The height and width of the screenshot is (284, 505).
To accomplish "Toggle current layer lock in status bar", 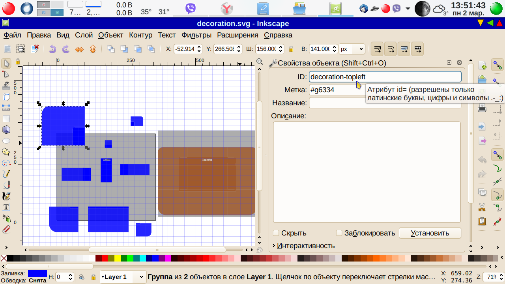I will (x=94, y=277).
